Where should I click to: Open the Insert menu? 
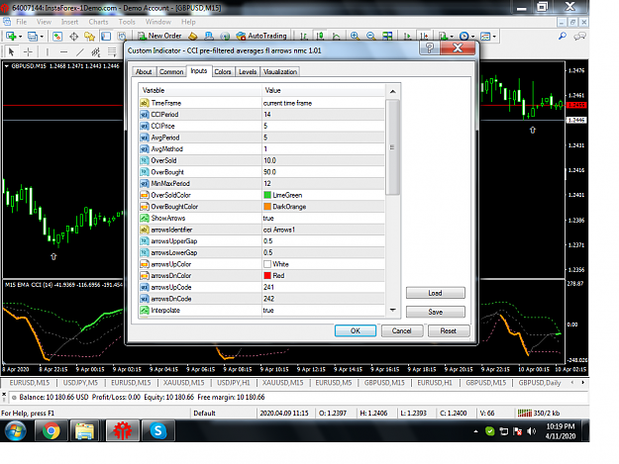pos(69,22)
